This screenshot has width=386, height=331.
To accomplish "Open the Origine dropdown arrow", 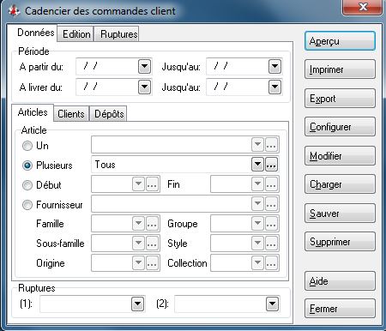I will pyautogui.click(x=138, y=263).
